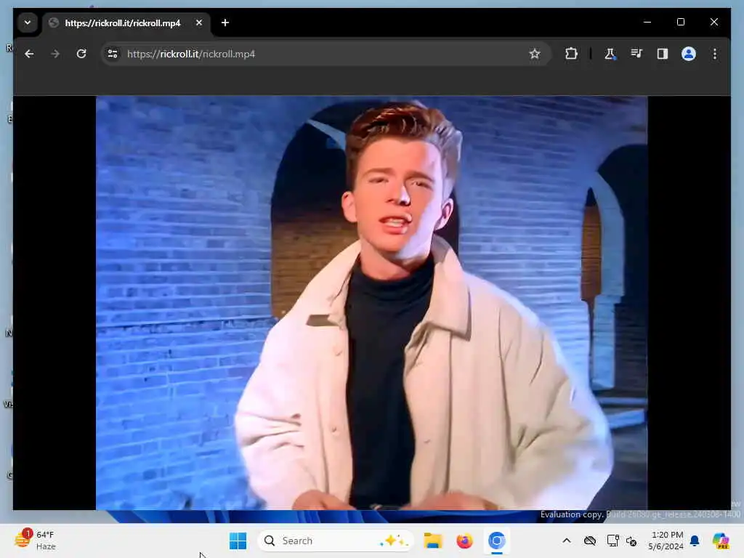Open the muted volume tray icon
This screenshot has width=744, height=558.
tap(631, 541)
